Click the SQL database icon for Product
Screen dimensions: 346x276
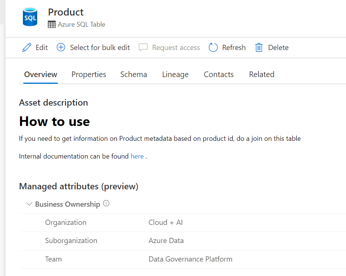coord(30,17)
